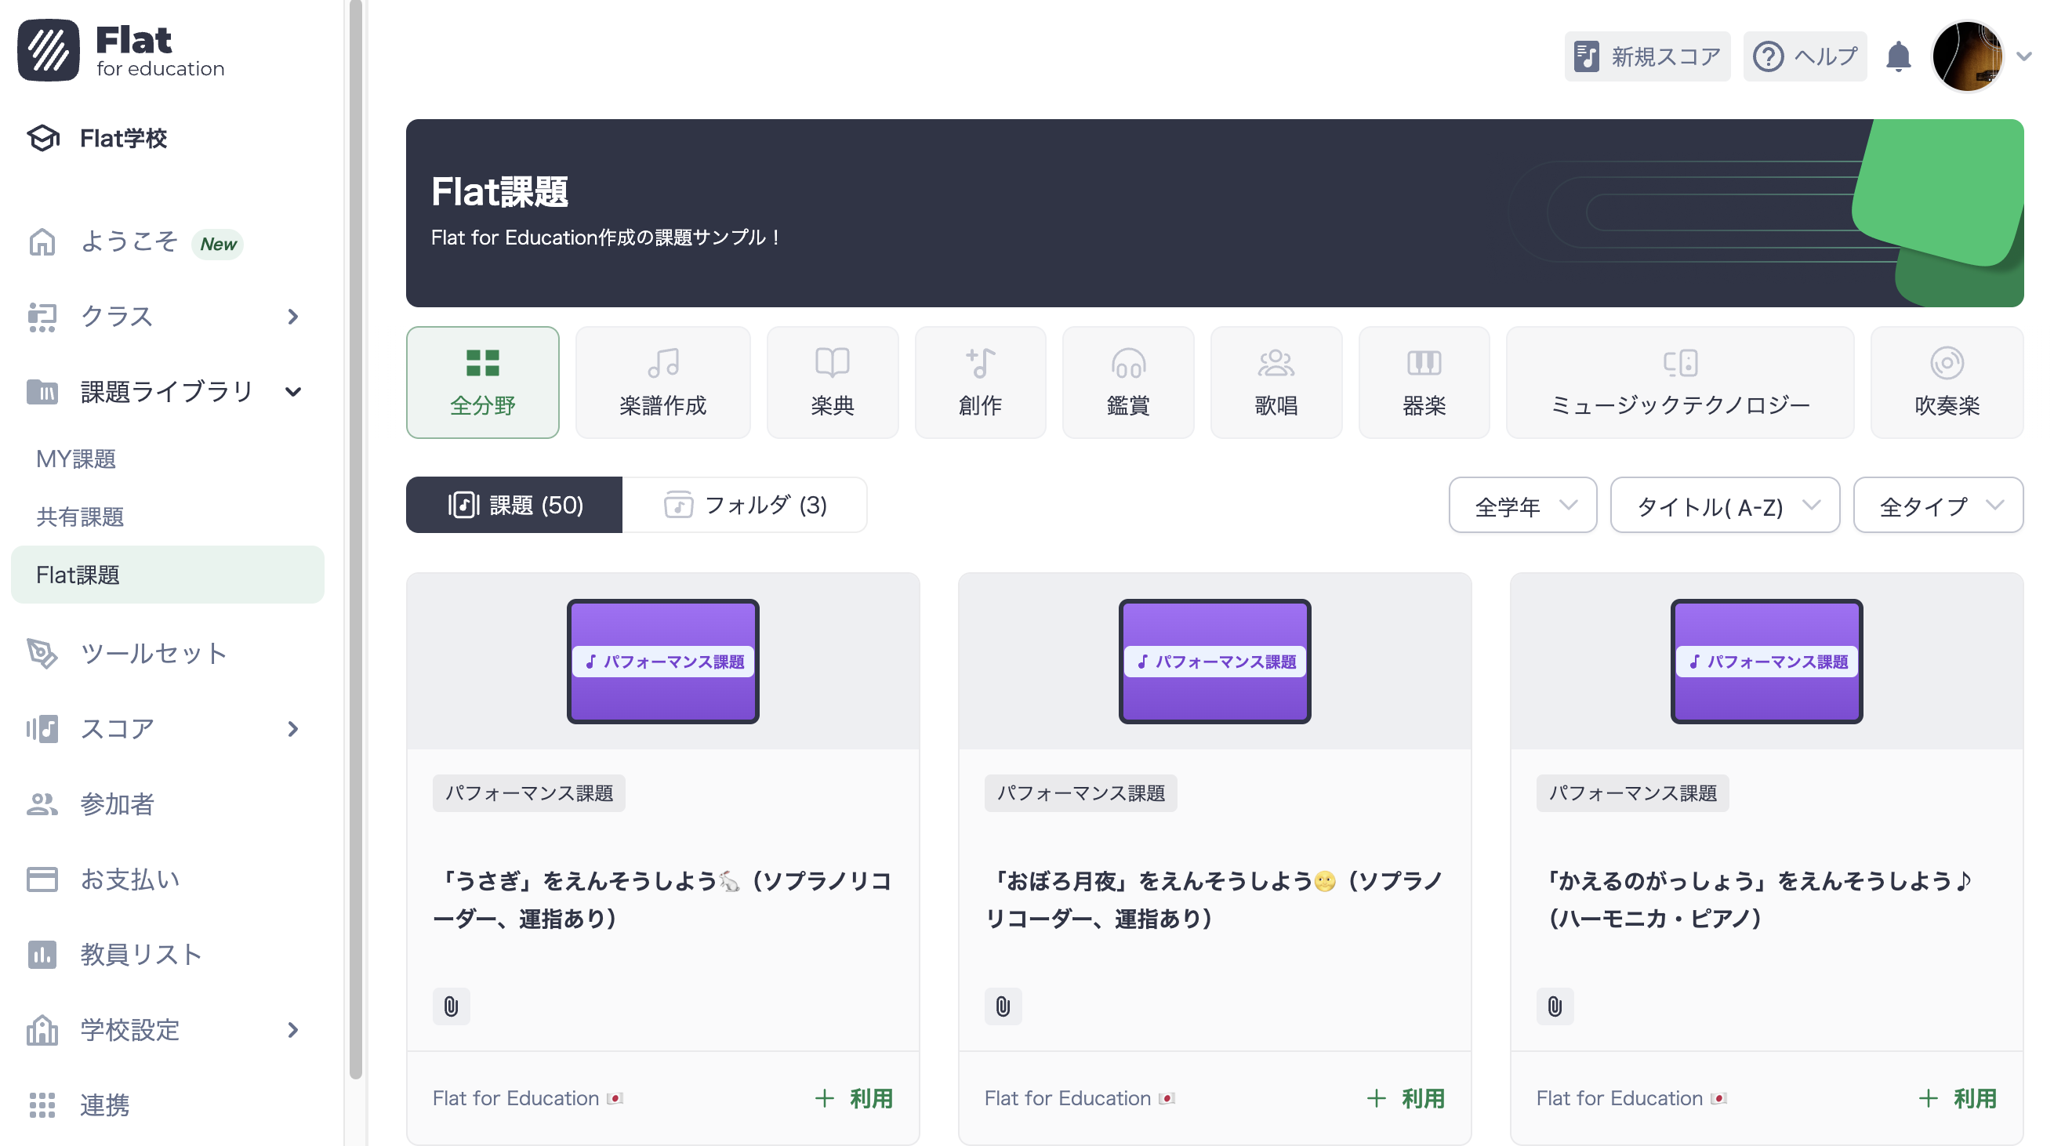Select the 課題 (50) tab
The height and width of the screenshot is (1146, 2054).
(514, 504)
